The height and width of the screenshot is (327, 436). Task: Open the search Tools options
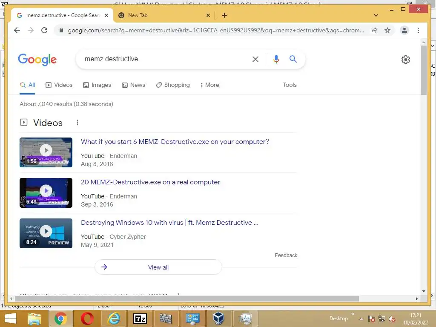point(290,85)
